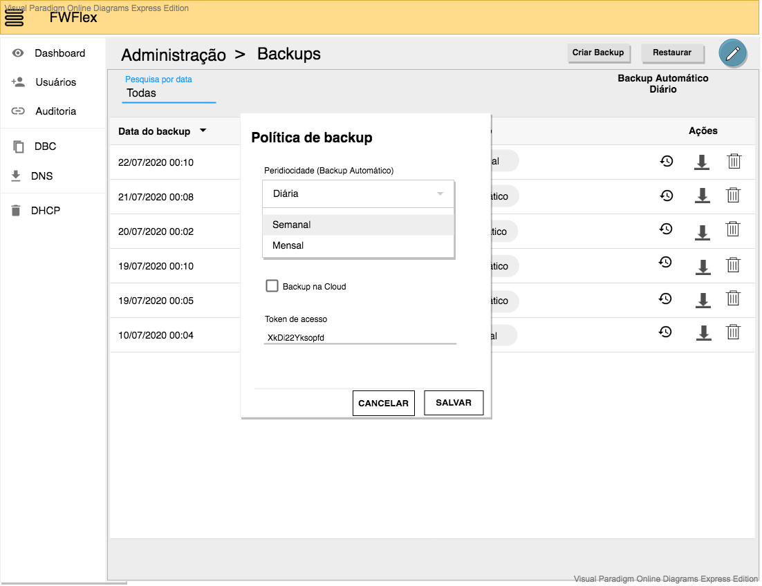Image resolution: width=762 pixels, height=586 pixels.
Task: Delete the 20/07/2020 00:02 backup
Action: click(x=732, y=229)
